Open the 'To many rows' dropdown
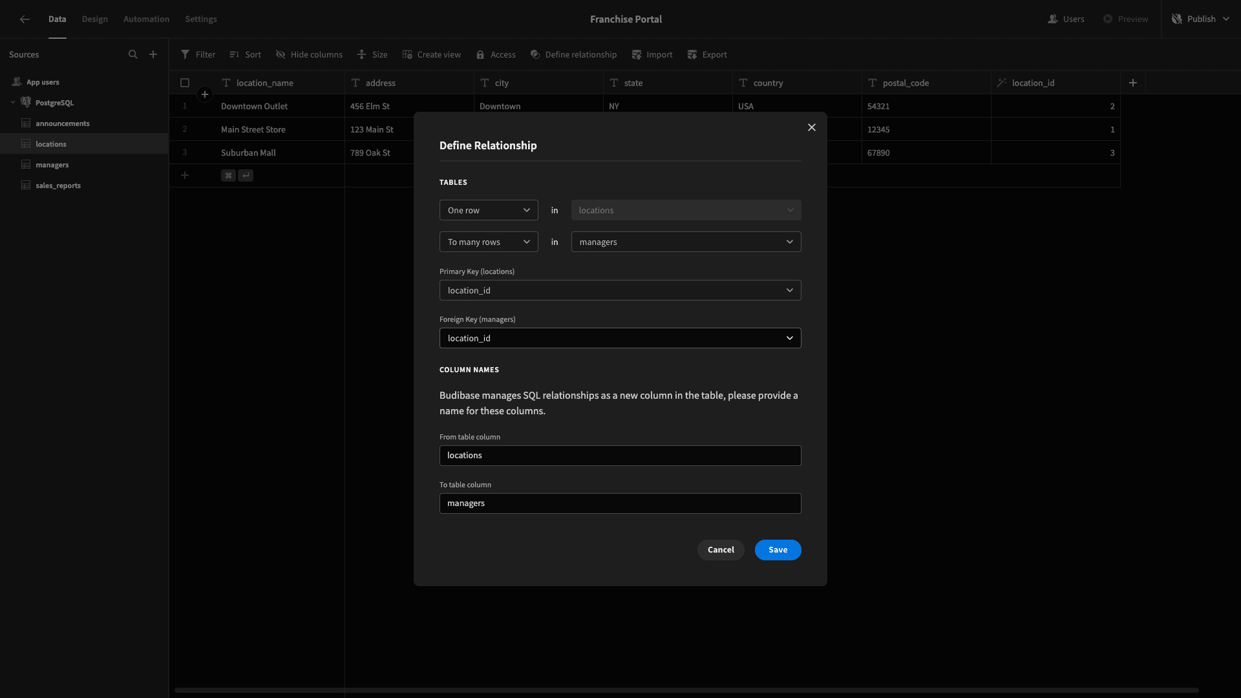1241x698 pixels. 489,242
